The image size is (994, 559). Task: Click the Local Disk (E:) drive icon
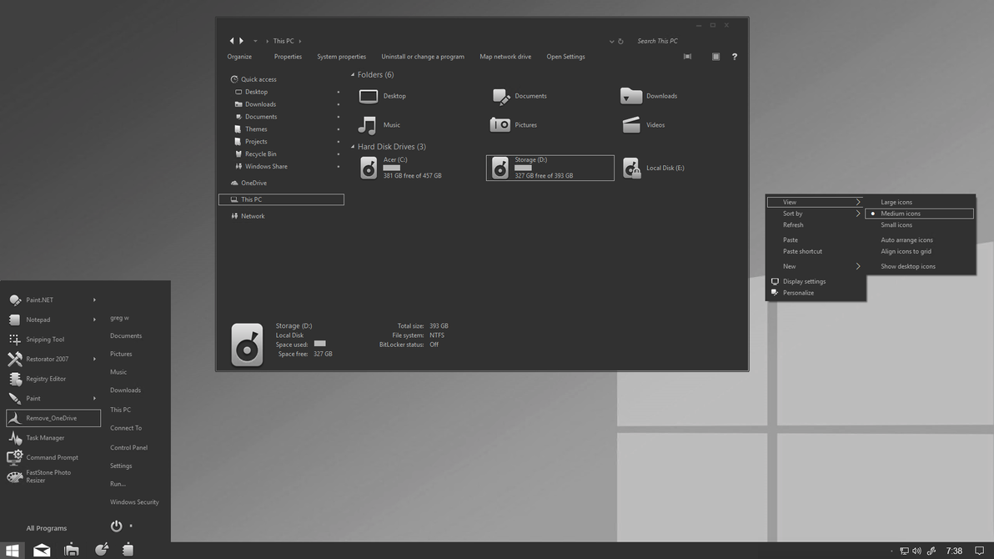coord(631,168)
